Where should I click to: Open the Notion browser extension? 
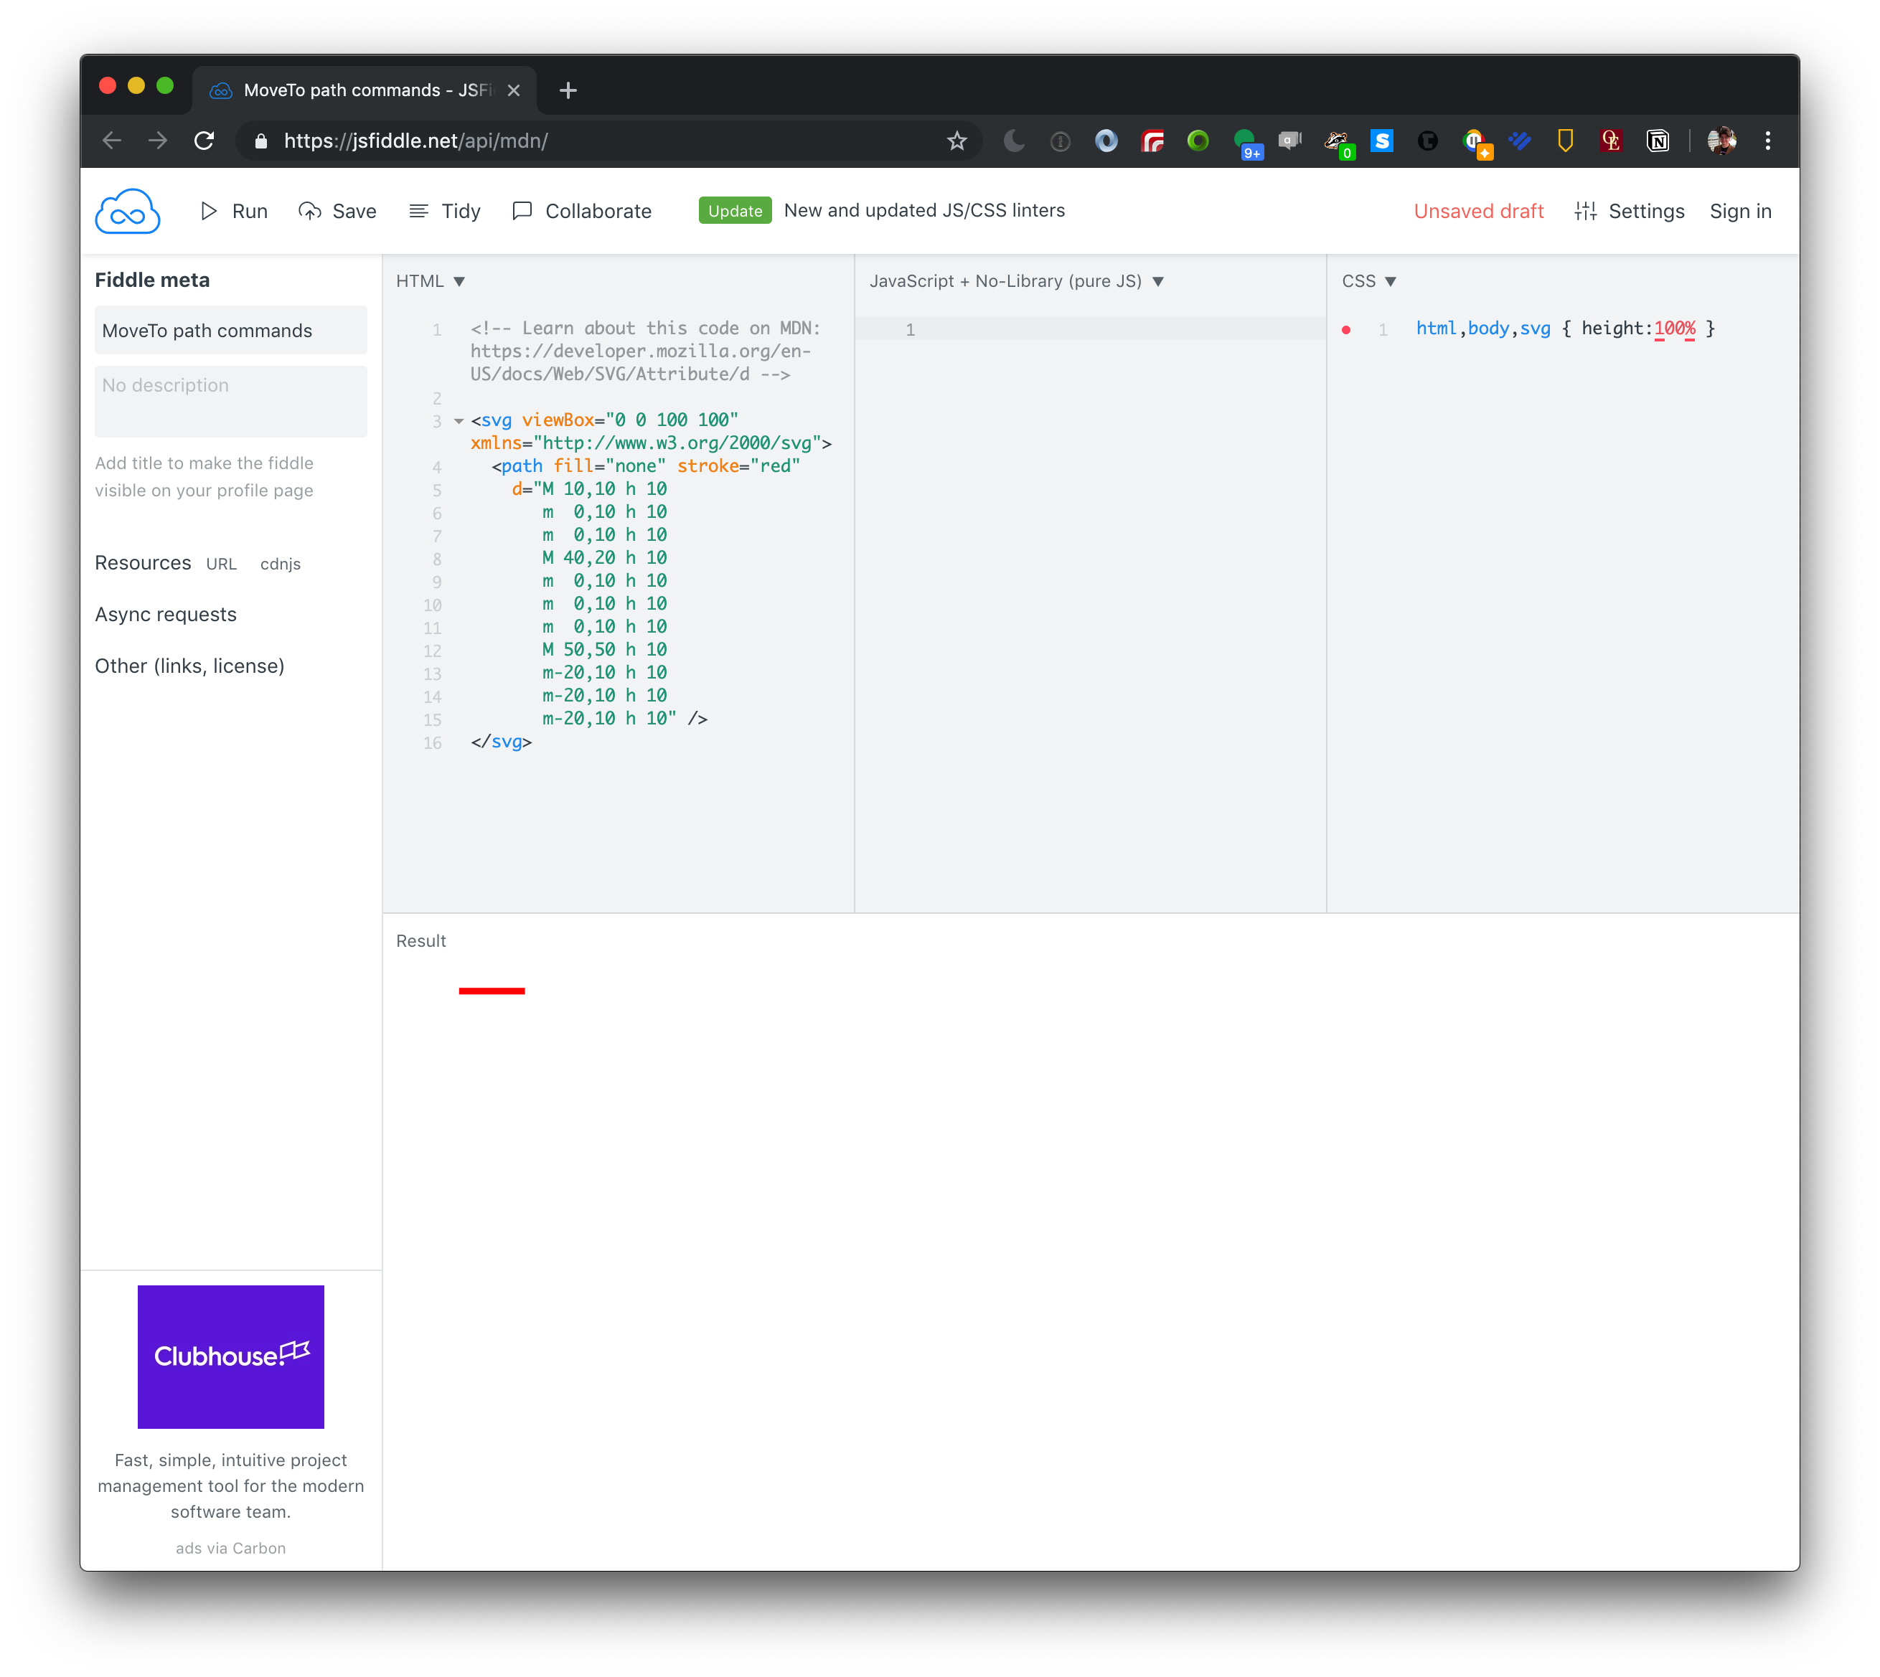pyautogui.click(x=1657, y=140)
